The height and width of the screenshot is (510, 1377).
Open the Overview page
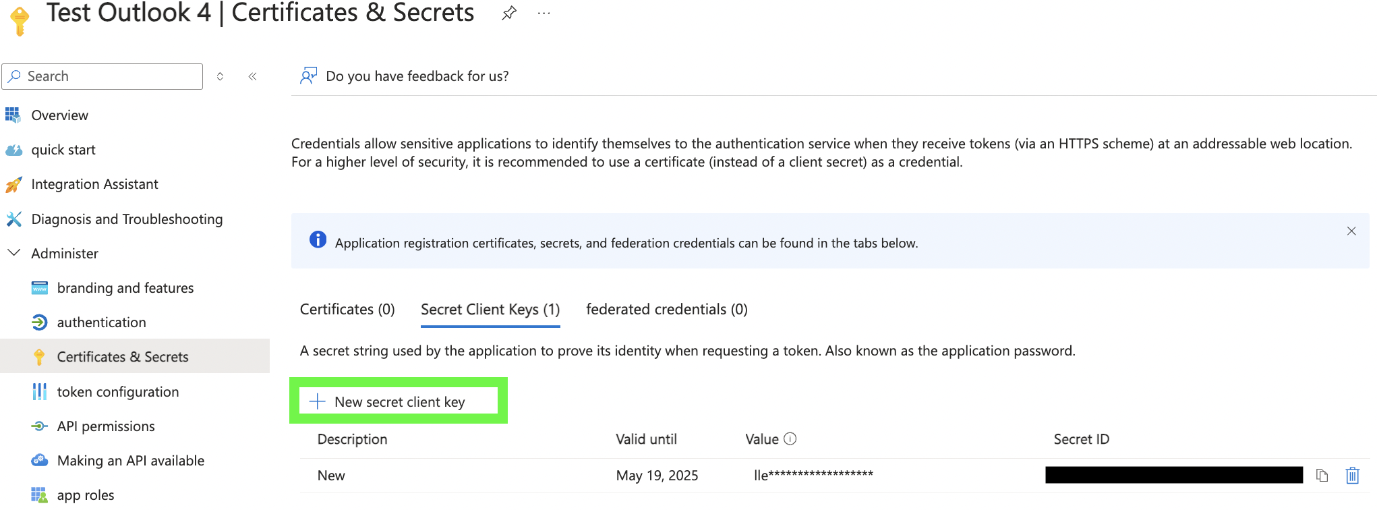pos(59,115)
